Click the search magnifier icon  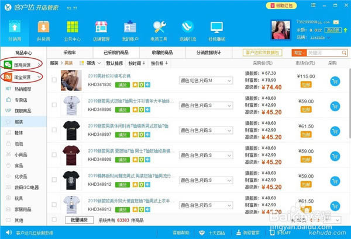click(344, 53)
